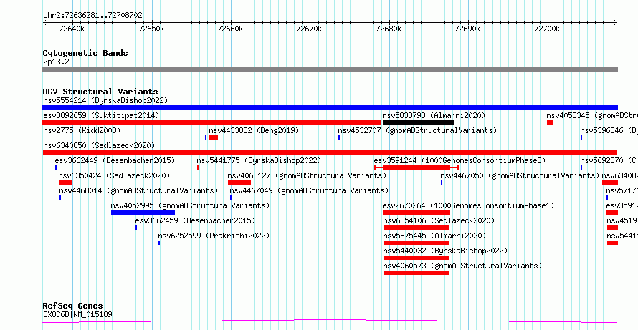Click the nsv5554214 blue variant bar
The image size is (638, 330).
coord(330,107)
